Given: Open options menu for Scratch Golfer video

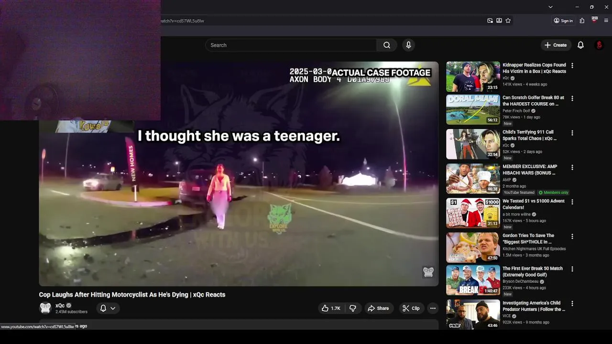Looking at the screenshot, I should pyautogui.click(x=572, y=98).
